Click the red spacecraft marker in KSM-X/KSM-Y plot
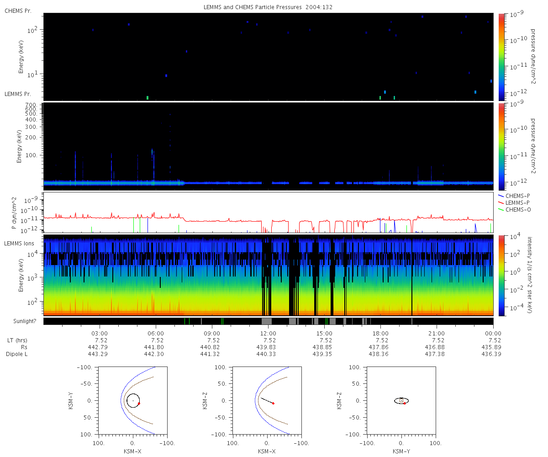Viewport: 548px width, 457px height. tap(138, 404)
